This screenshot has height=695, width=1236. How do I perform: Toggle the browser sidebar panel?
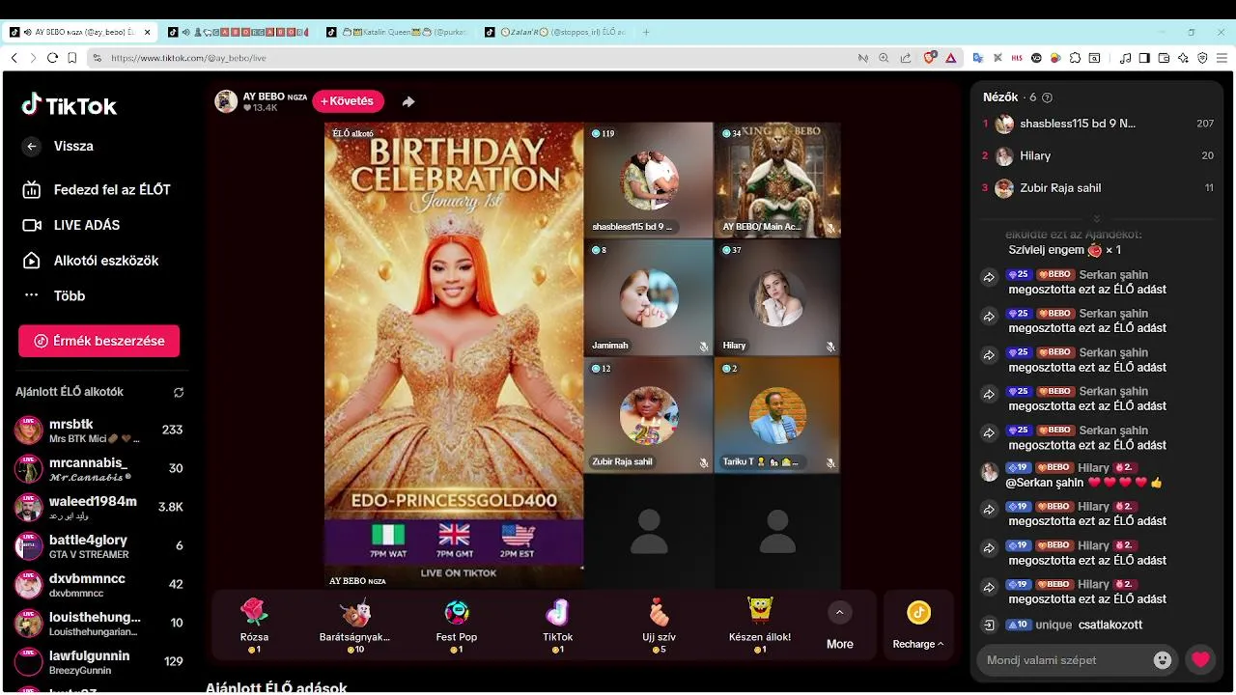(x=1144, y=58)
